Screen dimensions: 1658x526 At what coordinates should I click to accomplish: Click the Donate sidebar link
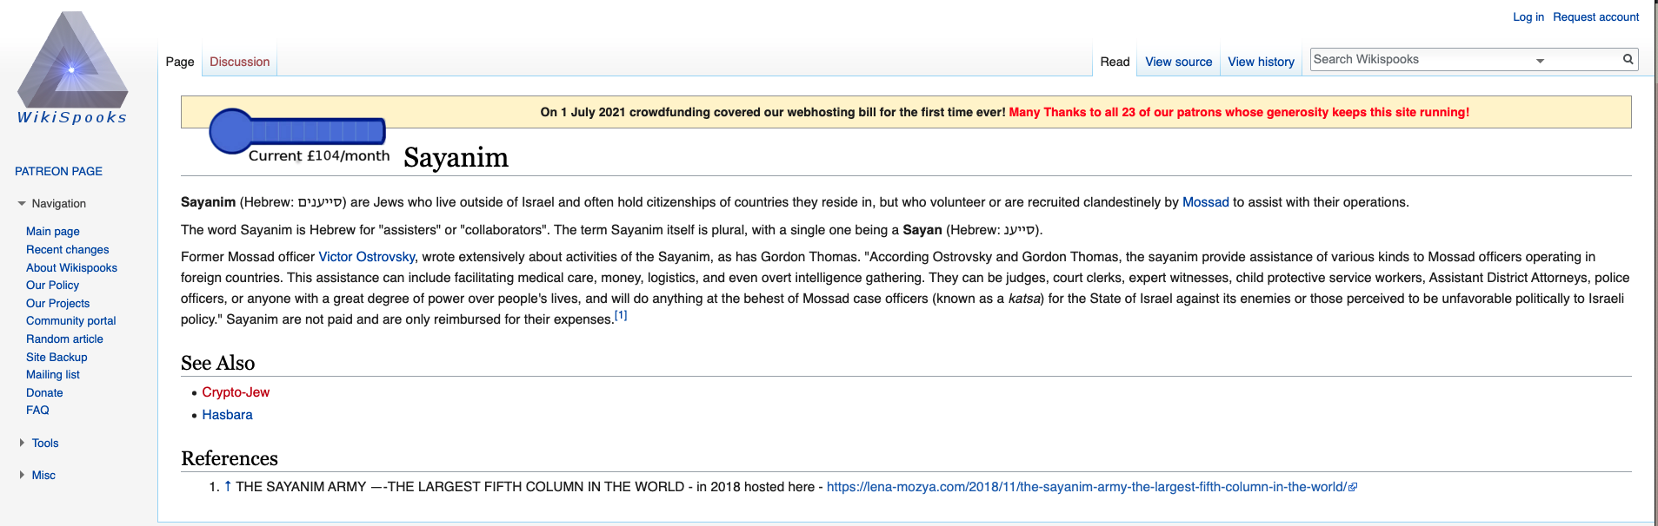tap(44, 392)
